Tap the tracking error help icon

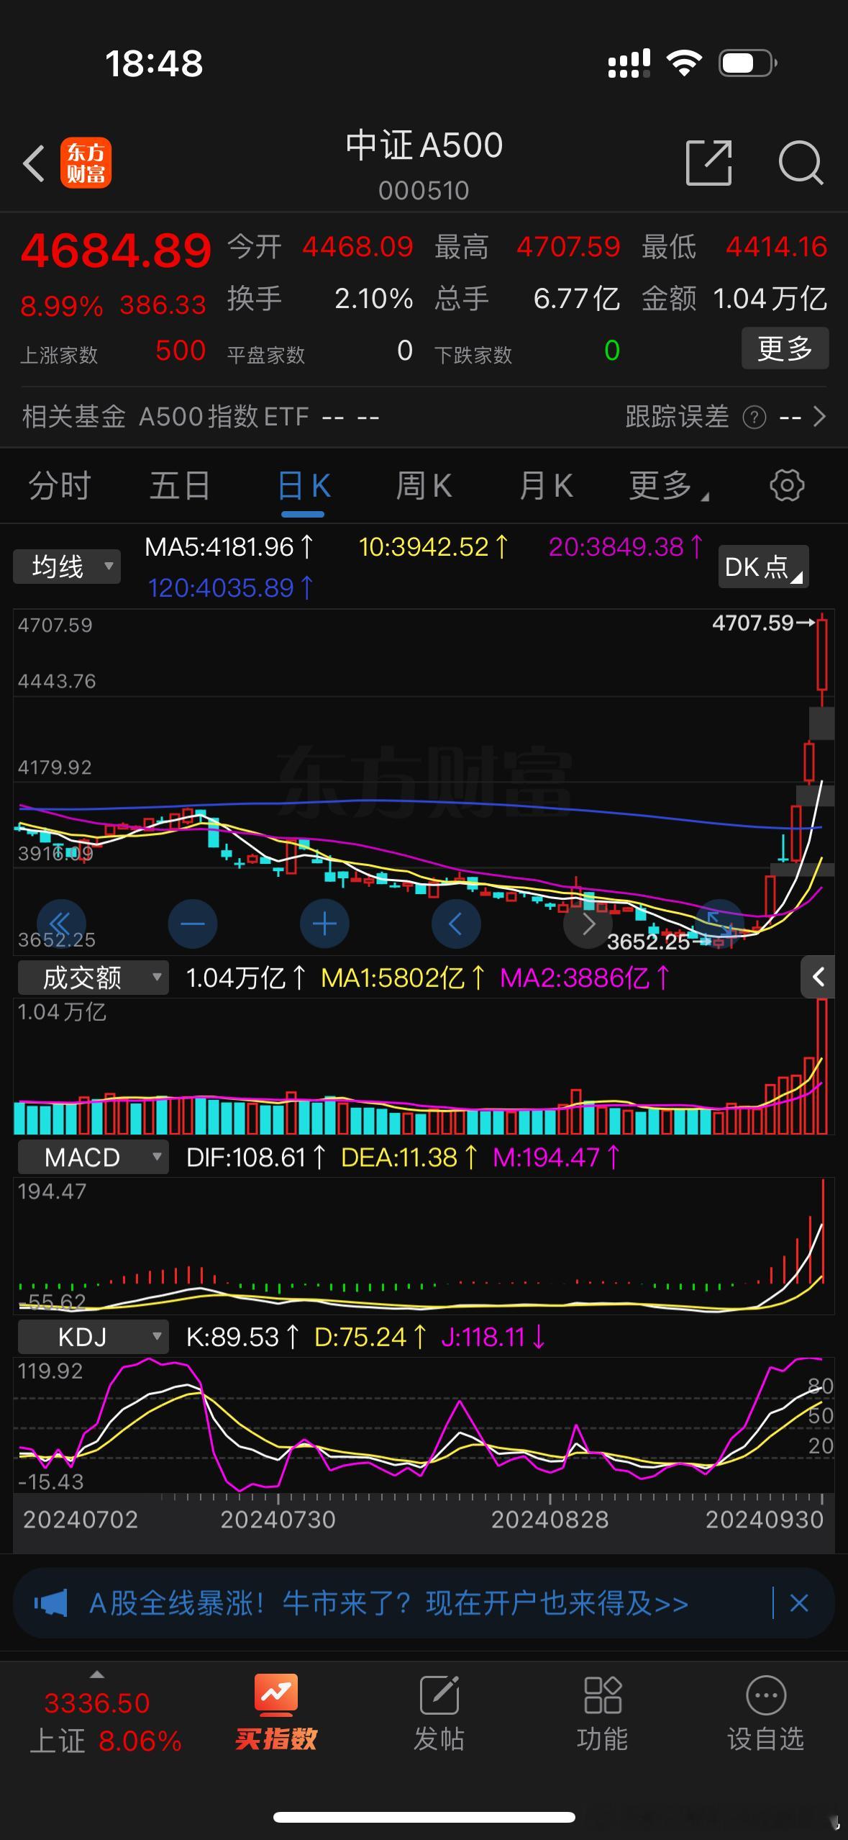point(754,417)
